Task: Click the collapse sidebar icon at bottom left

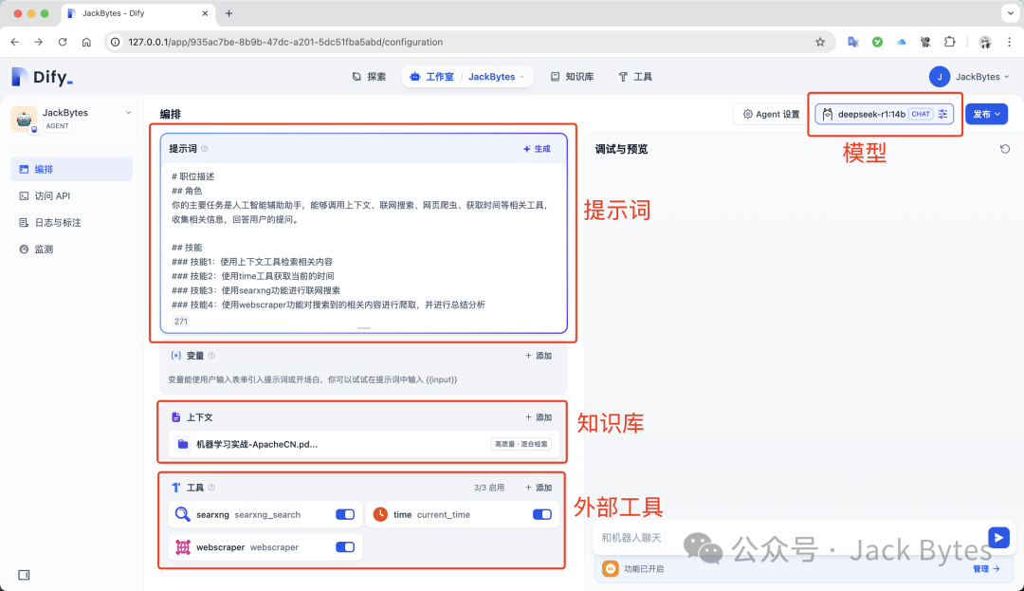Action: (x=24, y=574)
